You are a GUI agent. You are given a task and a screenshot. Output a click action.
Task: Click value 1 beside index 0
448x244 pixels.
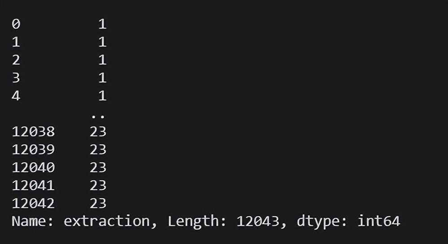[102, 24]
